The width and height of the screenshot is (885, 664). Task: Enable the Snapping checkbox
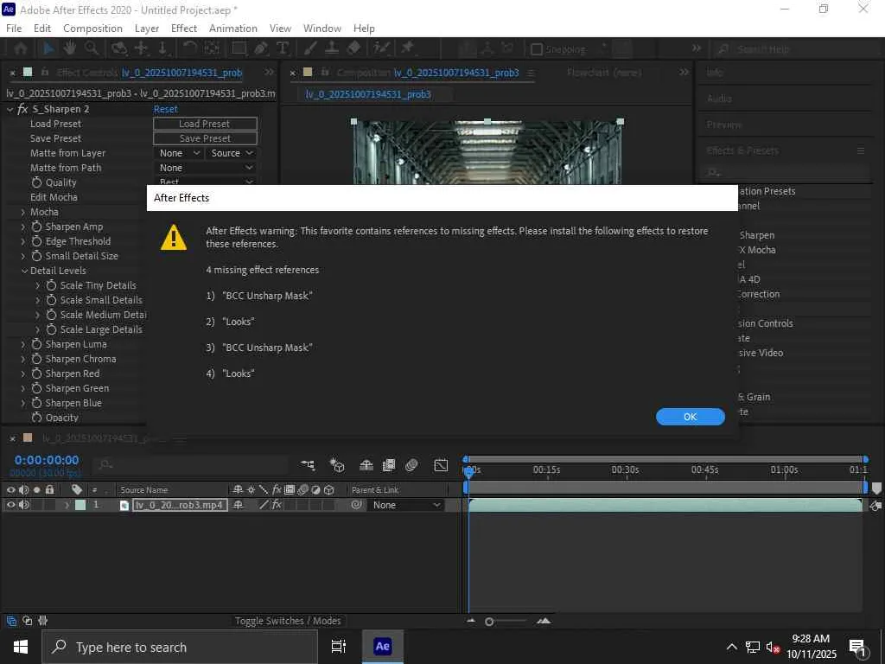(537, 49)
